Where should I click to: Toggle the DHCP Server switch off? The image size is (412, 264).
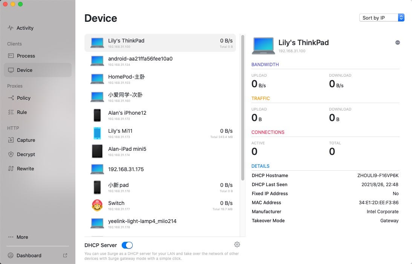point(127,245)
